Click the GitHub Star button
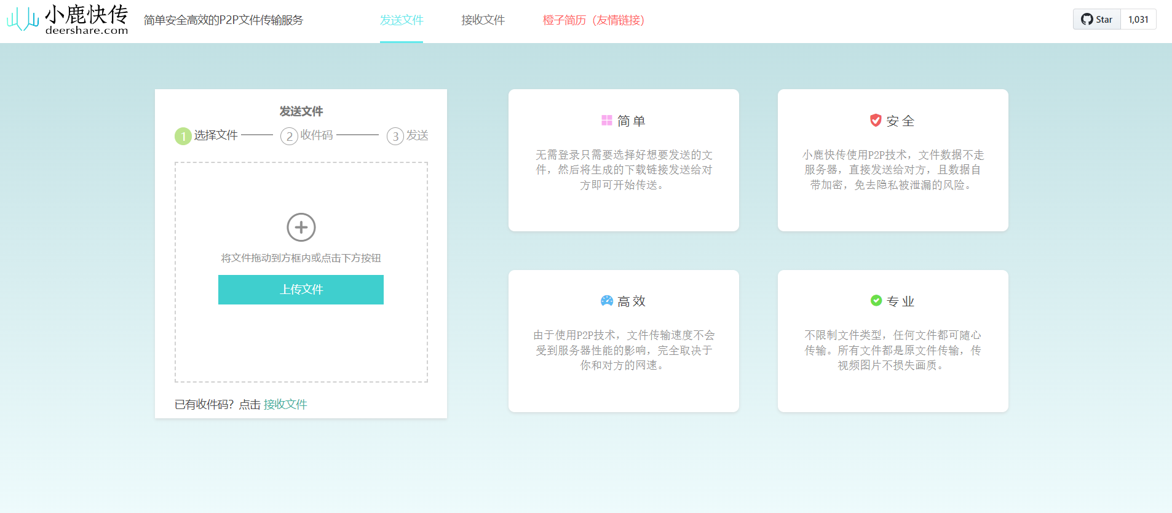 click(x=1097, y=20)
